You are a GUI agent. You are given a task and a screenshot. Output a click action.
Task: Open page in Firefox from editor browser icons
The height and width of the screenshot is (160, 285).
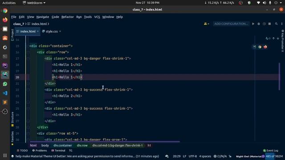click(265, 47)
